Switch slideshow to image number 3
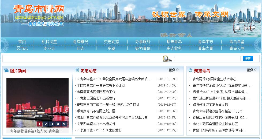This screenshot has height=139, width=262. 52,124
